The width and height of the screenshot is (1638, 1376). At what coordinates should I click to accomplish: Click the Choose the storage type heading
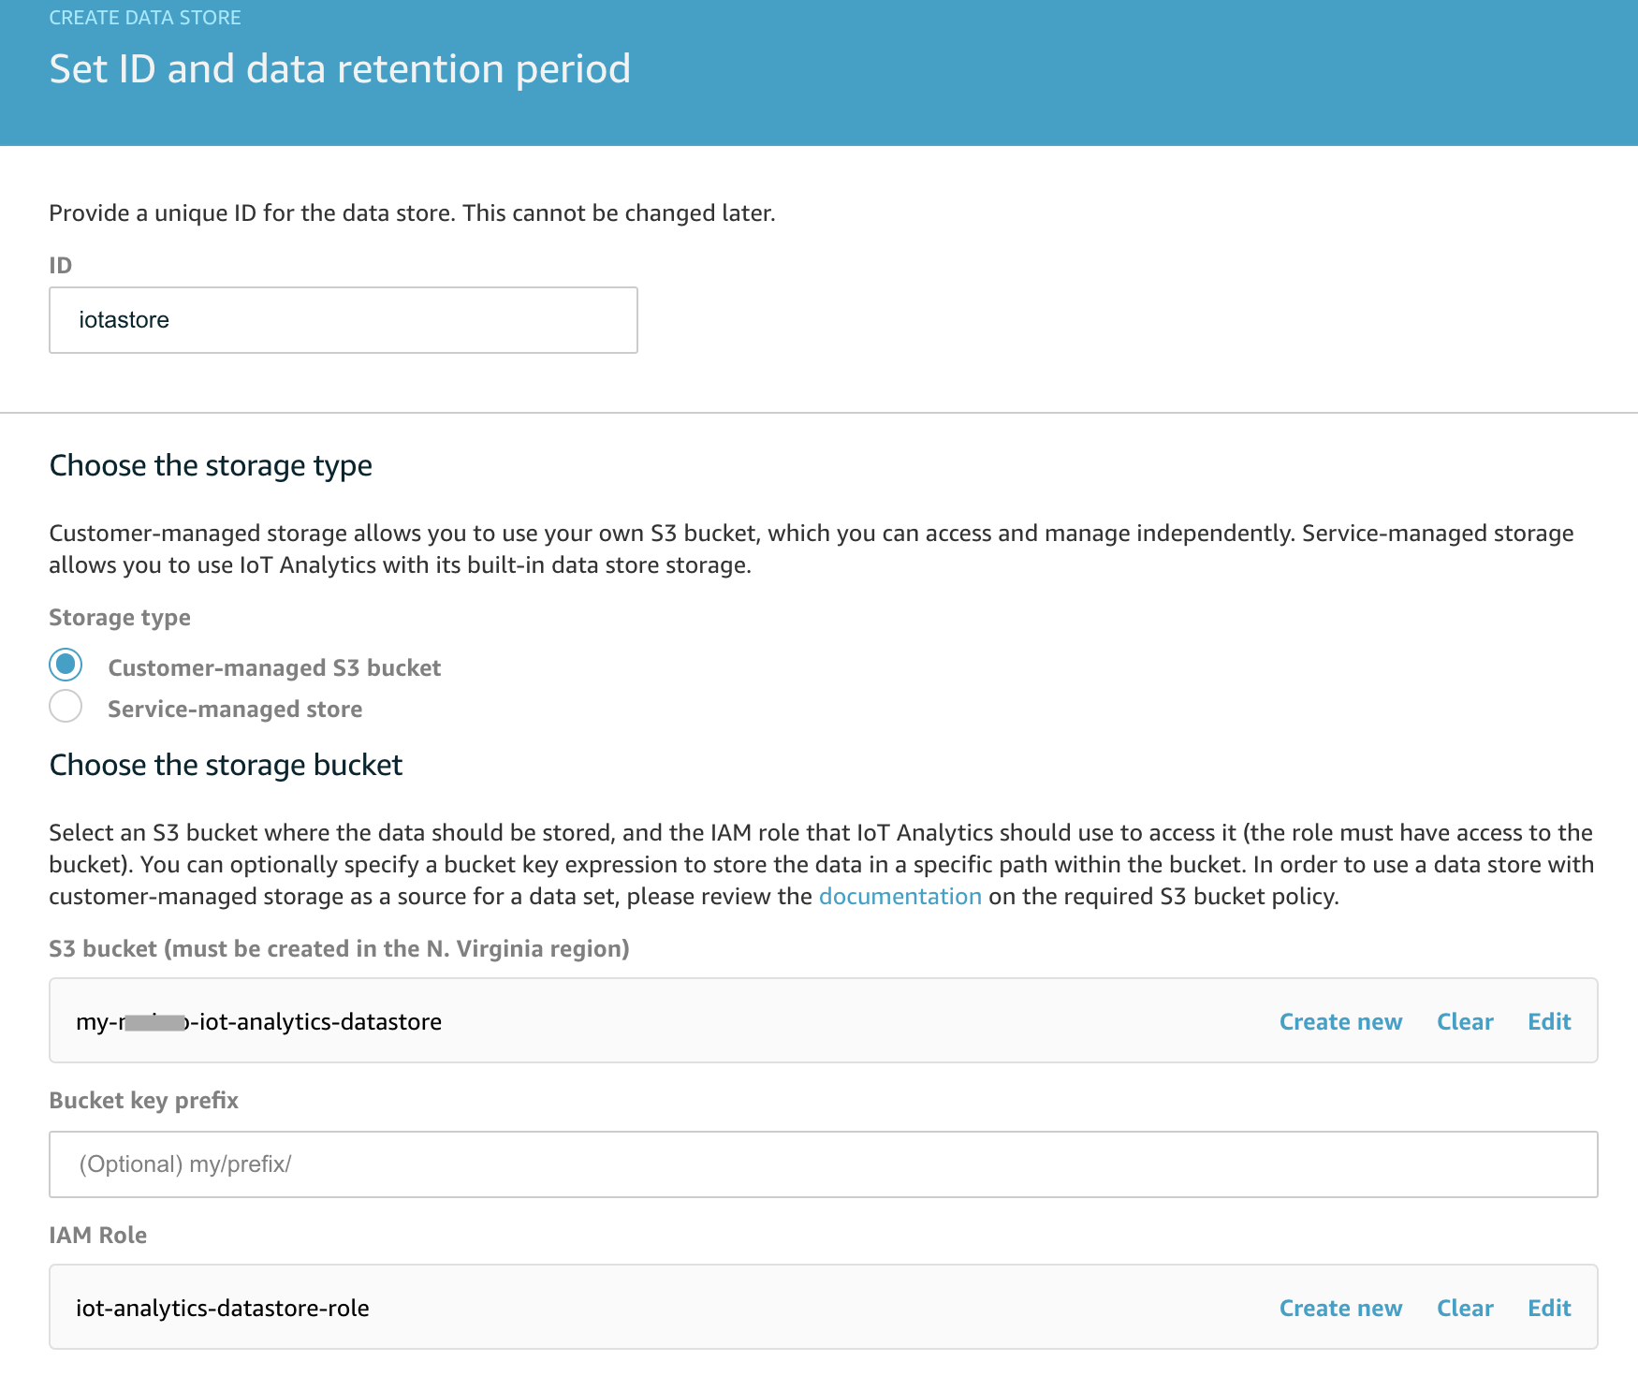coord(211,465)
